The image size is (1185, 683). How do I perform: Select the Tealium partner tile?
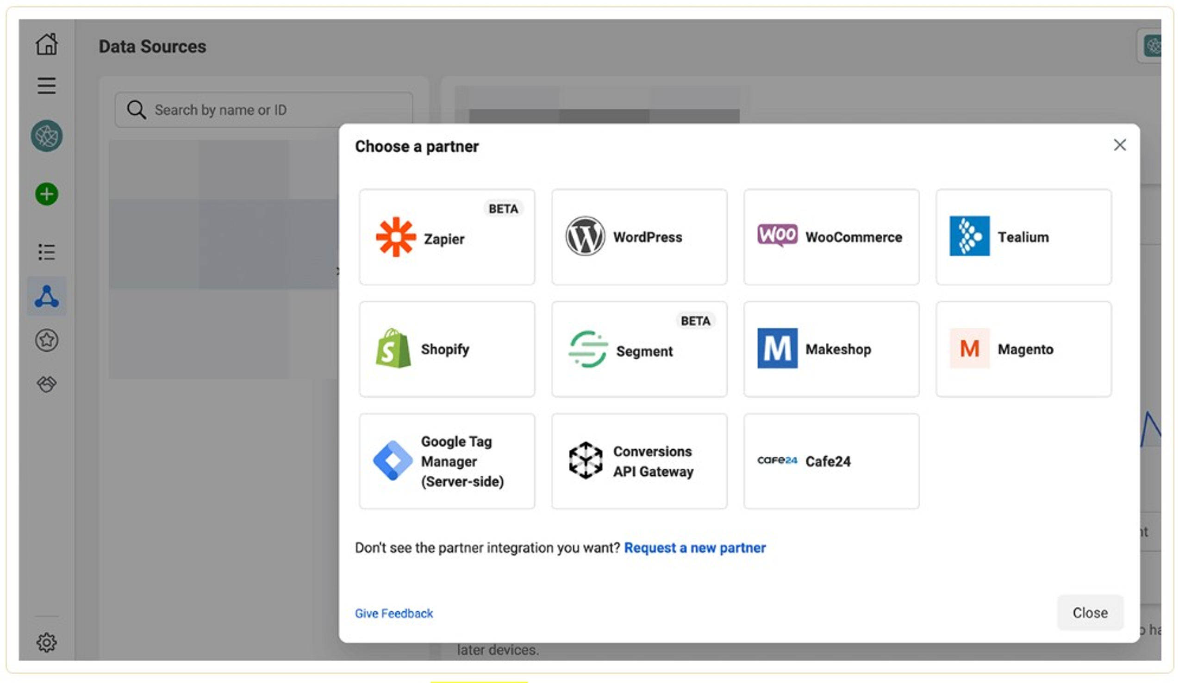1023,237
